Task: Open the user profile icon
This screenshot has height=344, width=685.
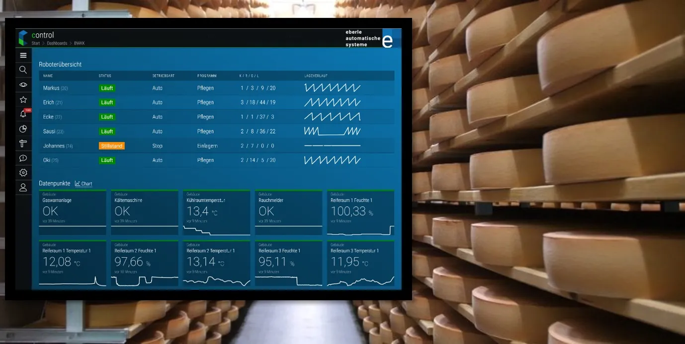Action: 23,188
